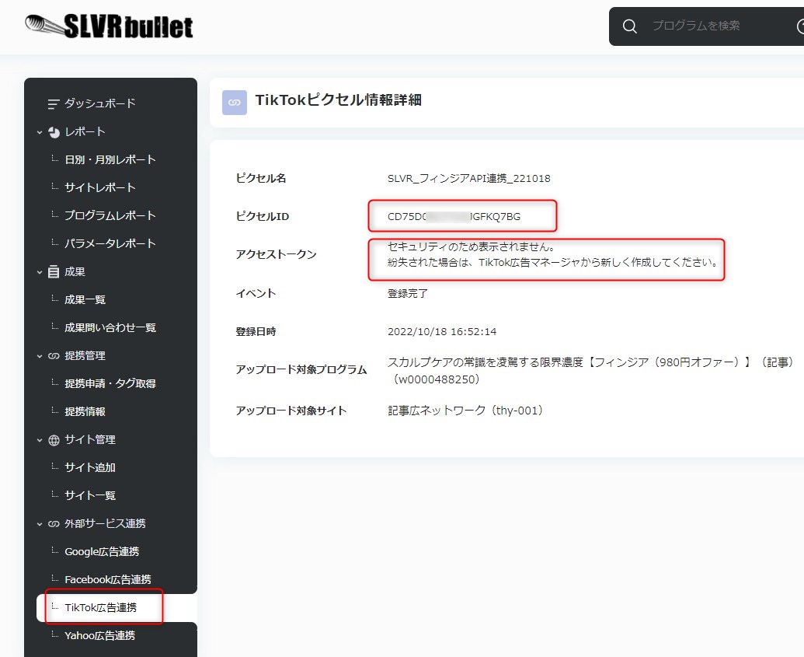804x657 pixels.
Task: Click the chain icon beside 外部サービス連携
Action: tap(54, 524)
